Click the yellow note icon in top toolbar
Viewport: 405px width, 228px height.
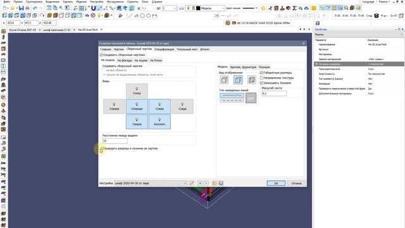[x=314, y=8]
